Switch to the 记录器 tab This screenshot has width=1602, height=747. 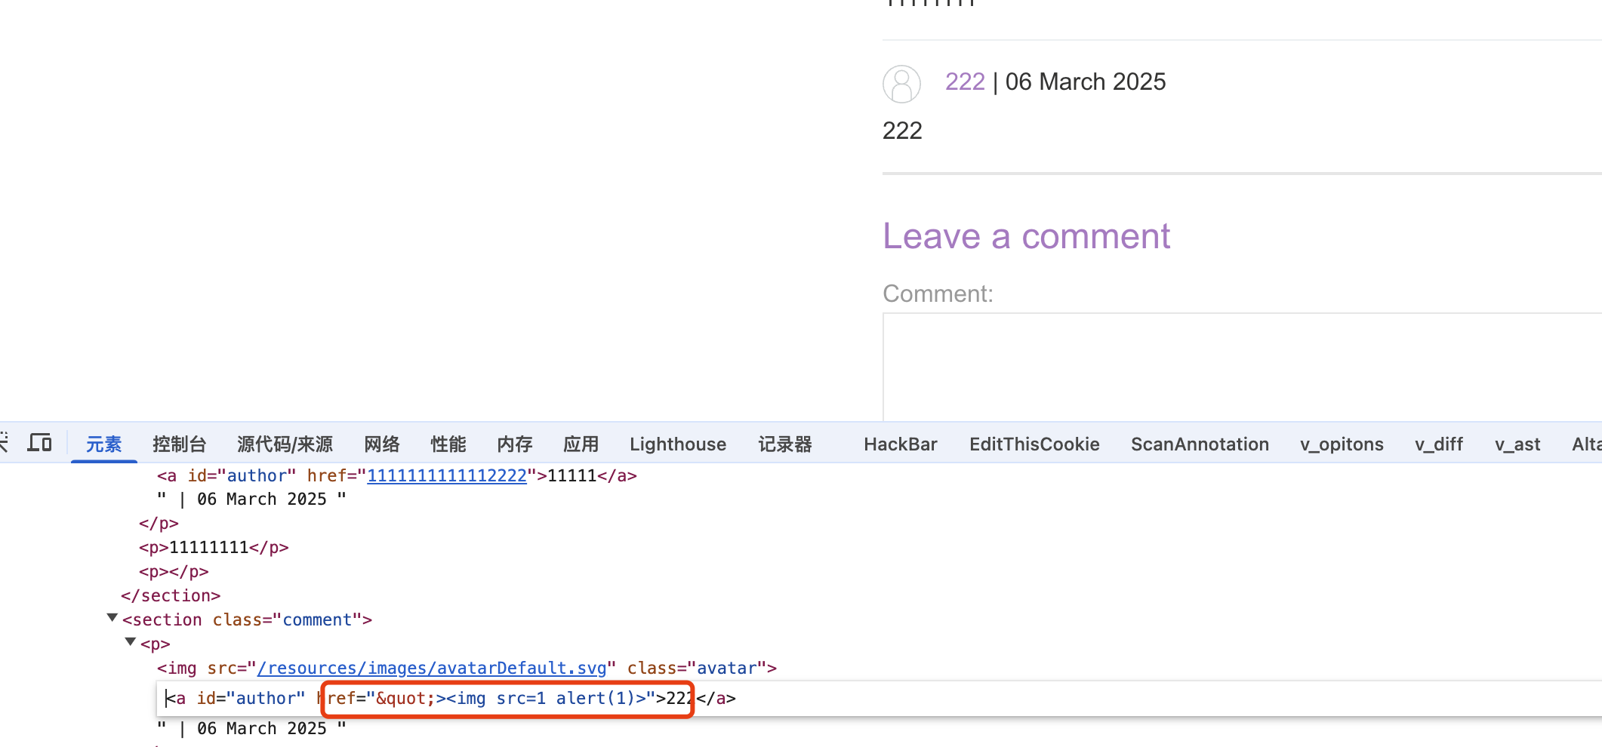[x=784, y=444]
